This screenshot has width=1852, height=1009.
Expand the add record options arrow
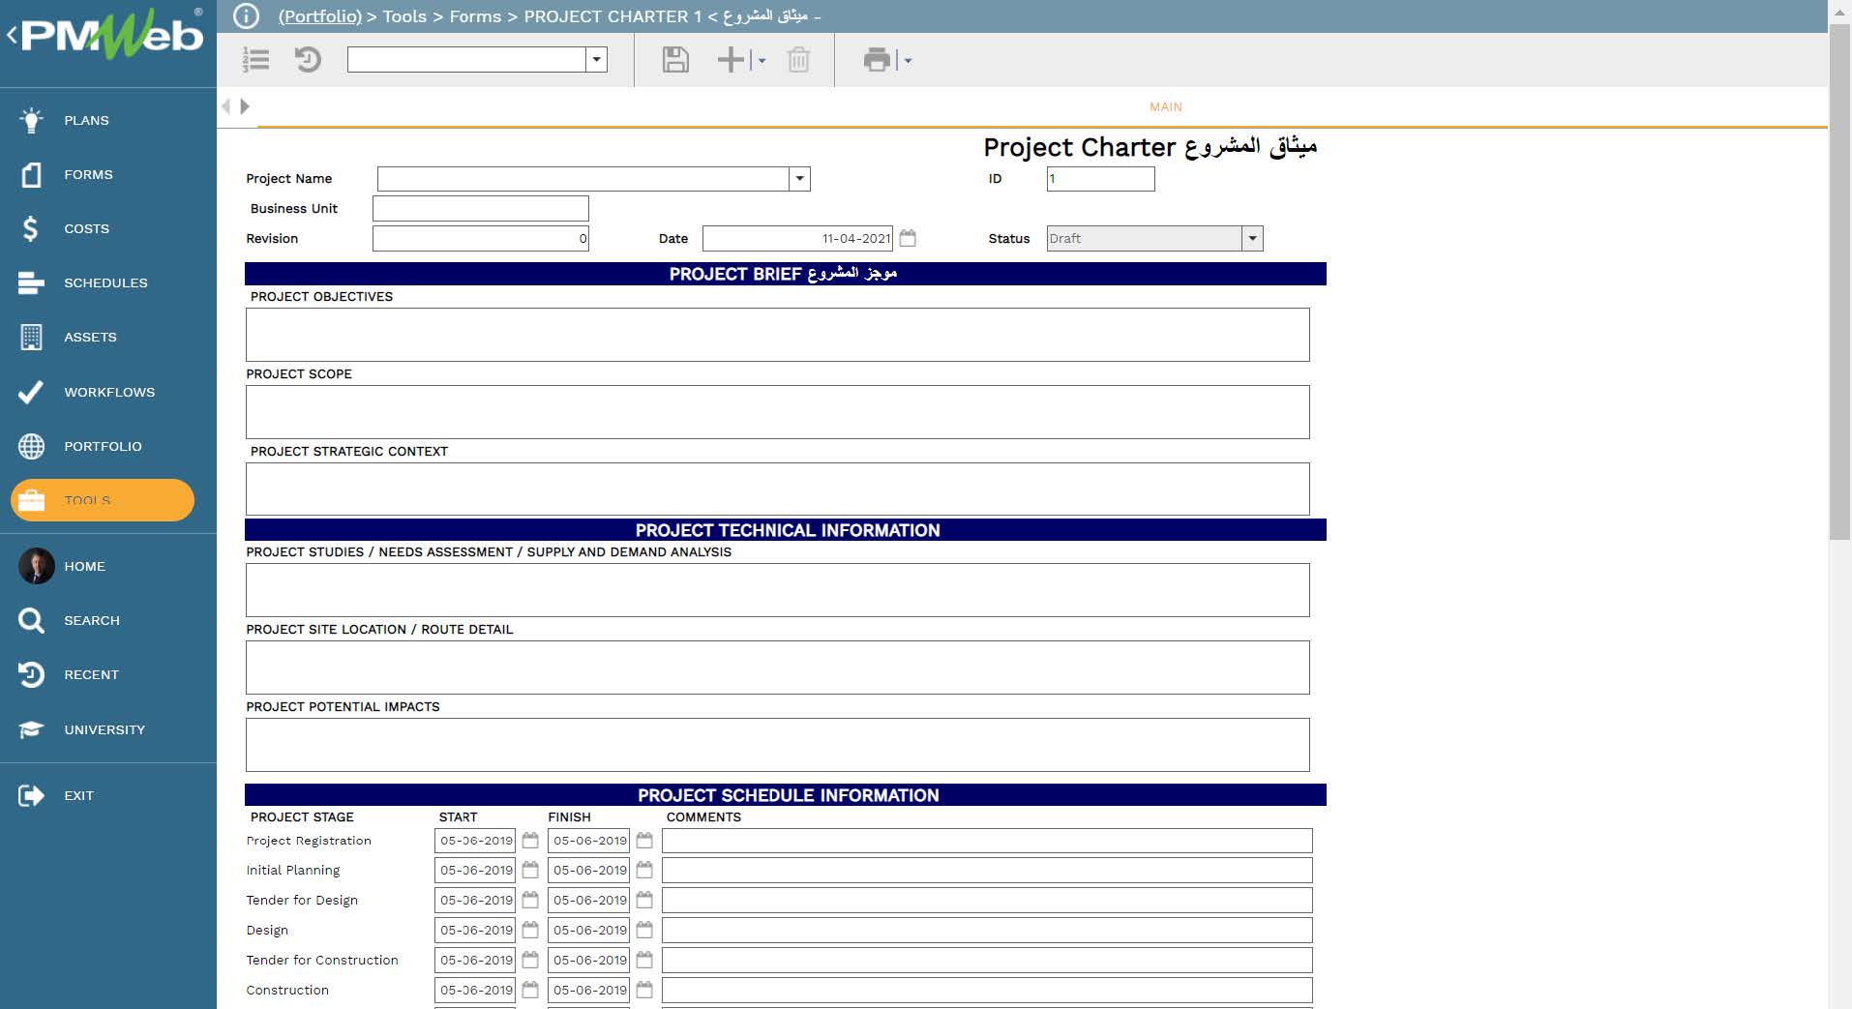tap(762, 59)
